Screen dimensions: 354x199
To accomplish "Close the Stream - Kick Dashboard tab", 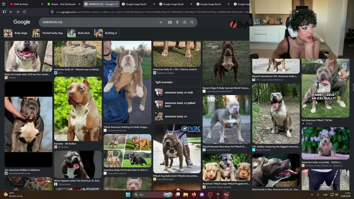I will (79, 4).
